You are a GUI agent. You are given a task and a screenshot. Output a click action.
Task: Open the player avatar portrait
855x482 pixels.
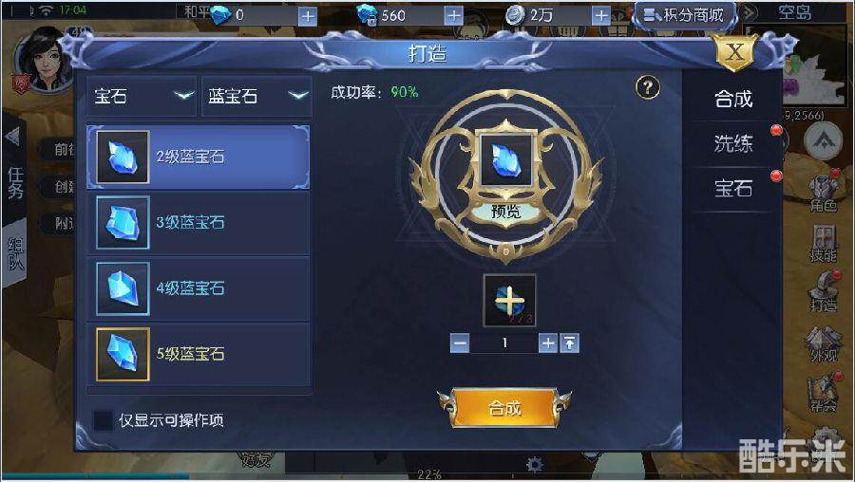click(x=45, y=60)
